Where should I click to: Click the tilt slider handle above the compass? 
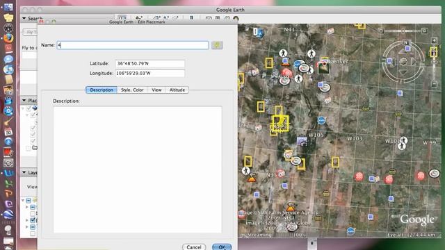(403, 31)
